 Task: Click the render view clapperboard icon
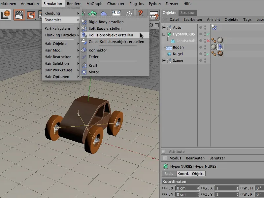pos(19,15)
